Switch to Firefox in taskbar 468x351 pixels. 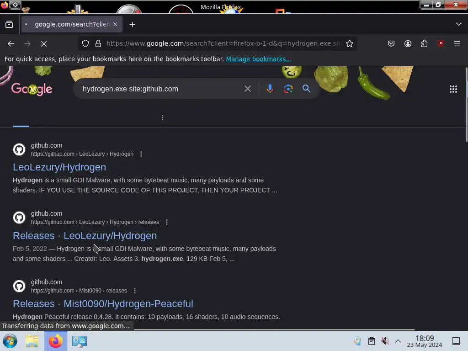click(55, 341)
